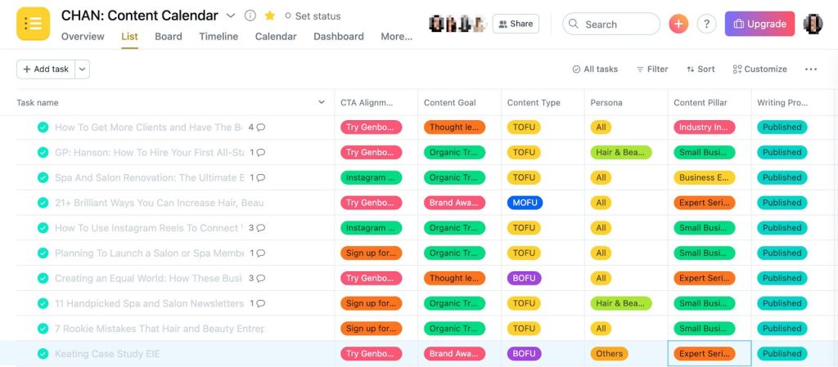Click the Upgrade button
This screenshot has height=367, width=838.
759,24
